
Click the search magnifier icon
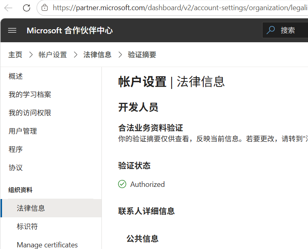271,30
